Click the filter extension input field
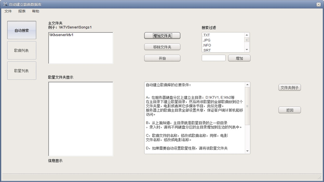The height and width of the screenshot is (182, 324). (214, 58)
